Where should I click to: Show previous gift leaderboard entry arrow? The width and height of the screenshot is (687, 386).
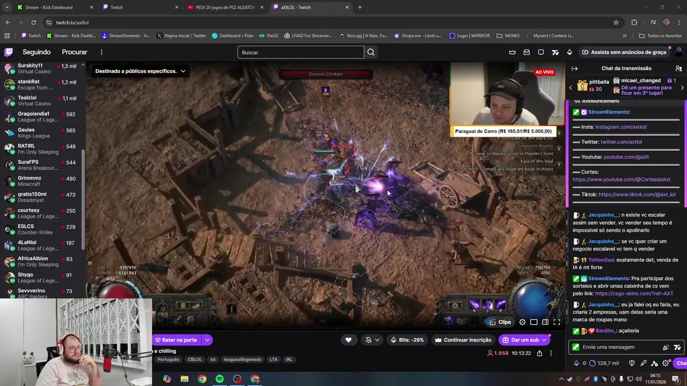tap(571, 87)
